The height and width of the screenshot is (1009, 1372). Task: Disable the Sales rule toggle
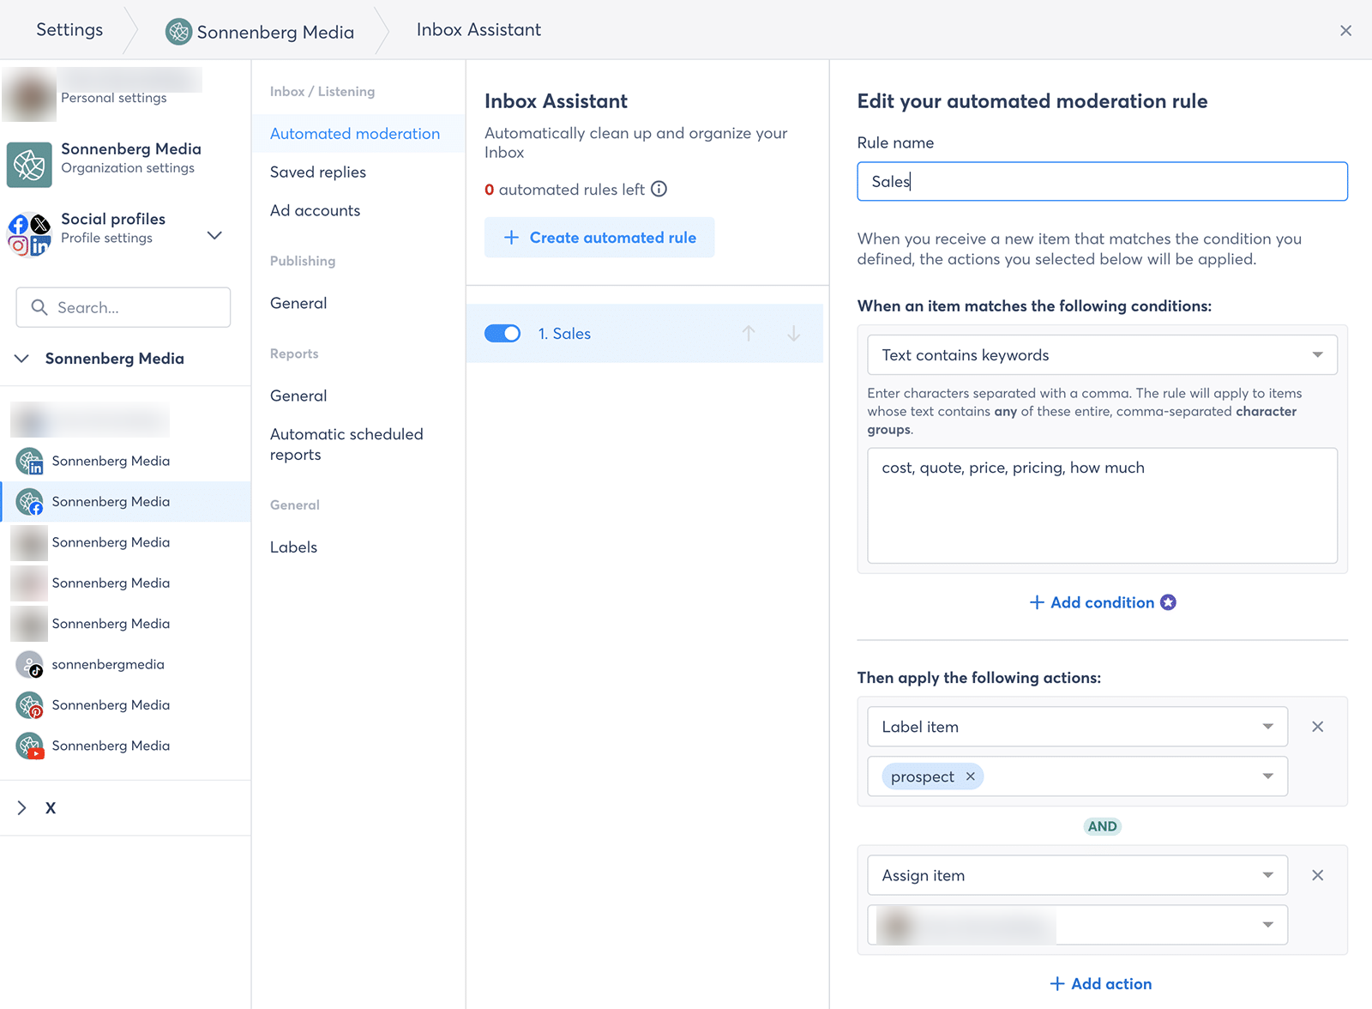click(x=502, y=334)
